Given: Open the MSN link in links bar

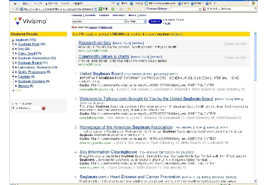Looking at the screenshot, I should (x=197, y=3).
